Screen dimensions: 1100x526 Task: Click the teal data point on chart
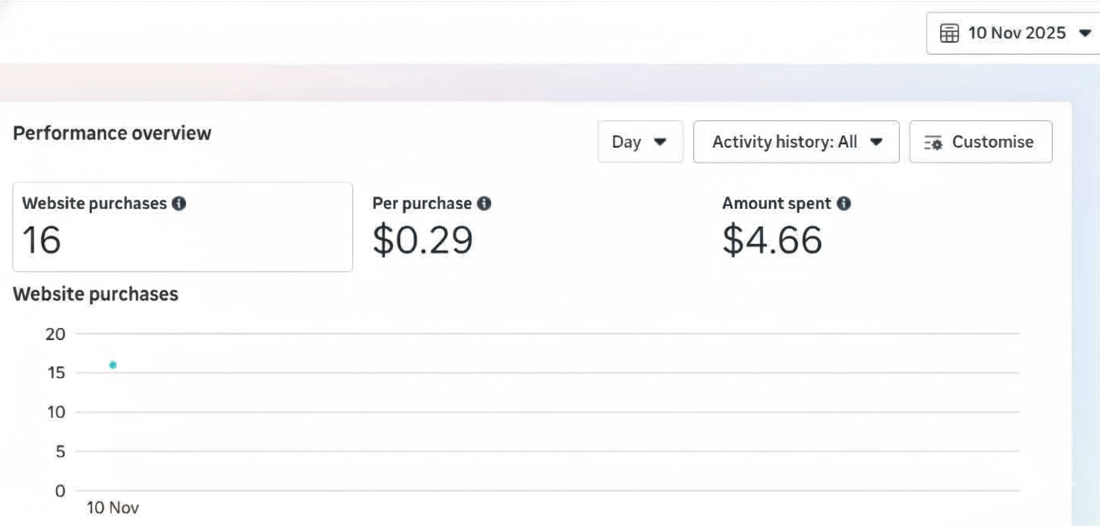coord(113,365)
